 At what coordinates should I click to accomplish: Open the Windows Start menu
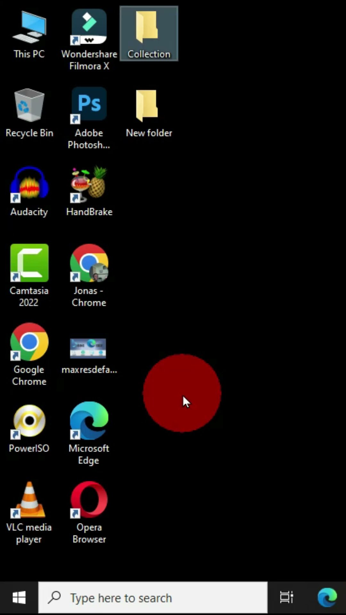(19, 598)
